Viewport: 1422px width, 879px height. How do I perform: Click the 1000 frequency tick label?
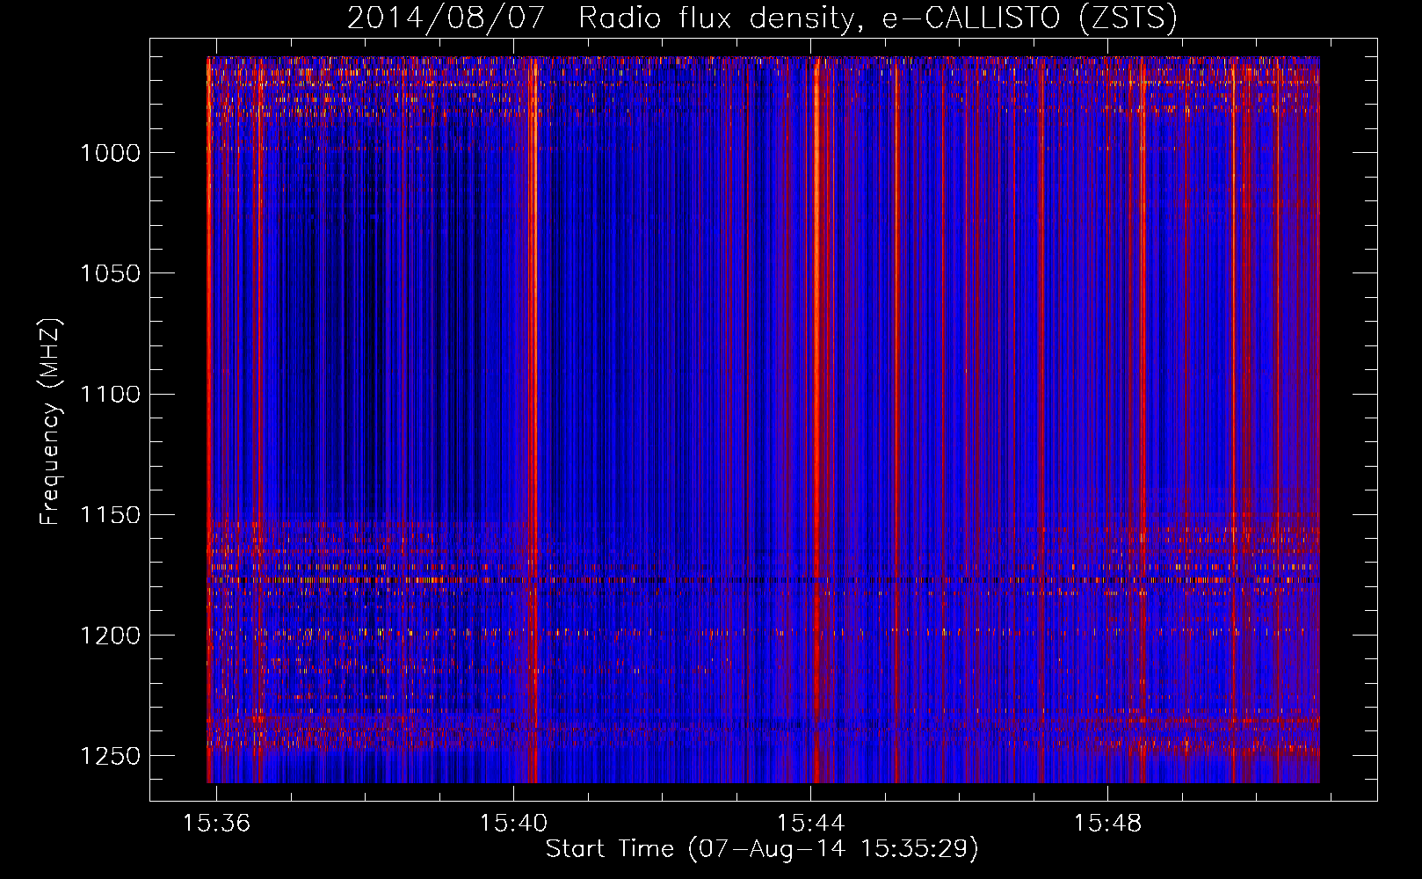coord(110,153)
